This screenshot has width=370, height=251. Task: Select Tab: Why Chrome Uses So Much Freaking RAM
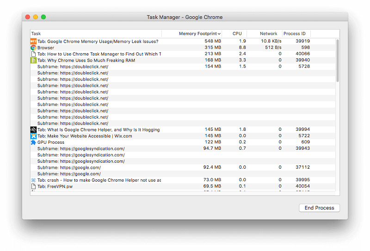[x=183, y=61]
